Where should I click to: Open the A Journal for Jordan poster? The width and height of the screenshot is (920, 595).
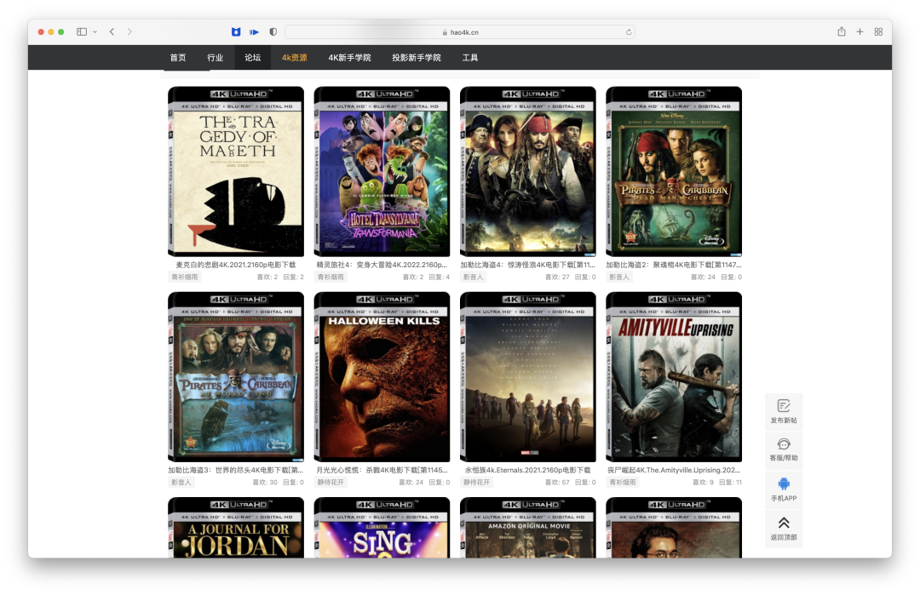(x=236, y=528)
